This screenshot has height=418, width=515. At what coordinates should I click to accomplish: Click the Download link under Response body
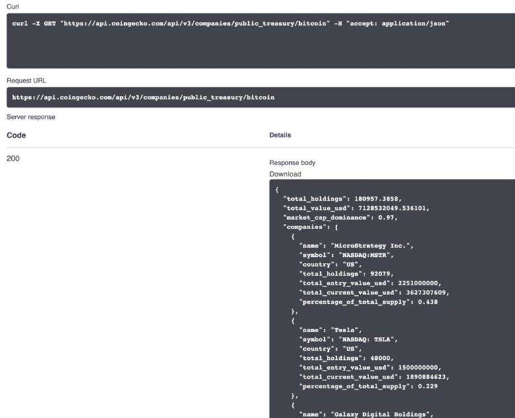tap(285, 174)
